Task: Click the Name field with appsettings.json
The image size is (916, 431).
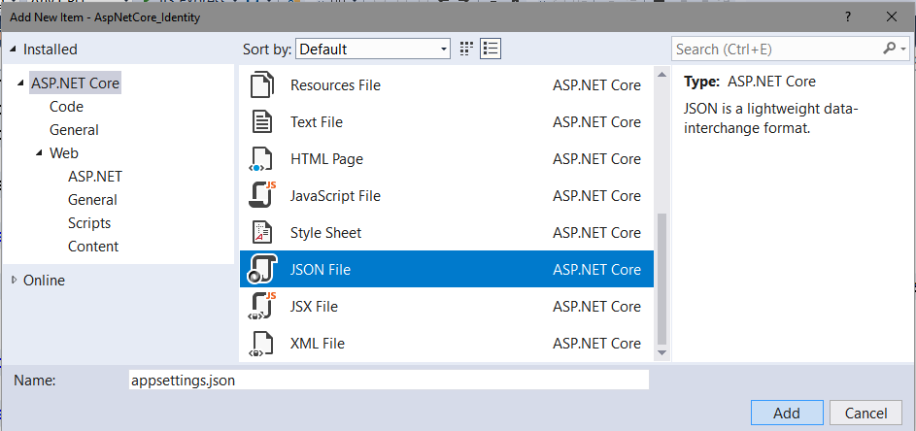Action: tap(390, 381)
